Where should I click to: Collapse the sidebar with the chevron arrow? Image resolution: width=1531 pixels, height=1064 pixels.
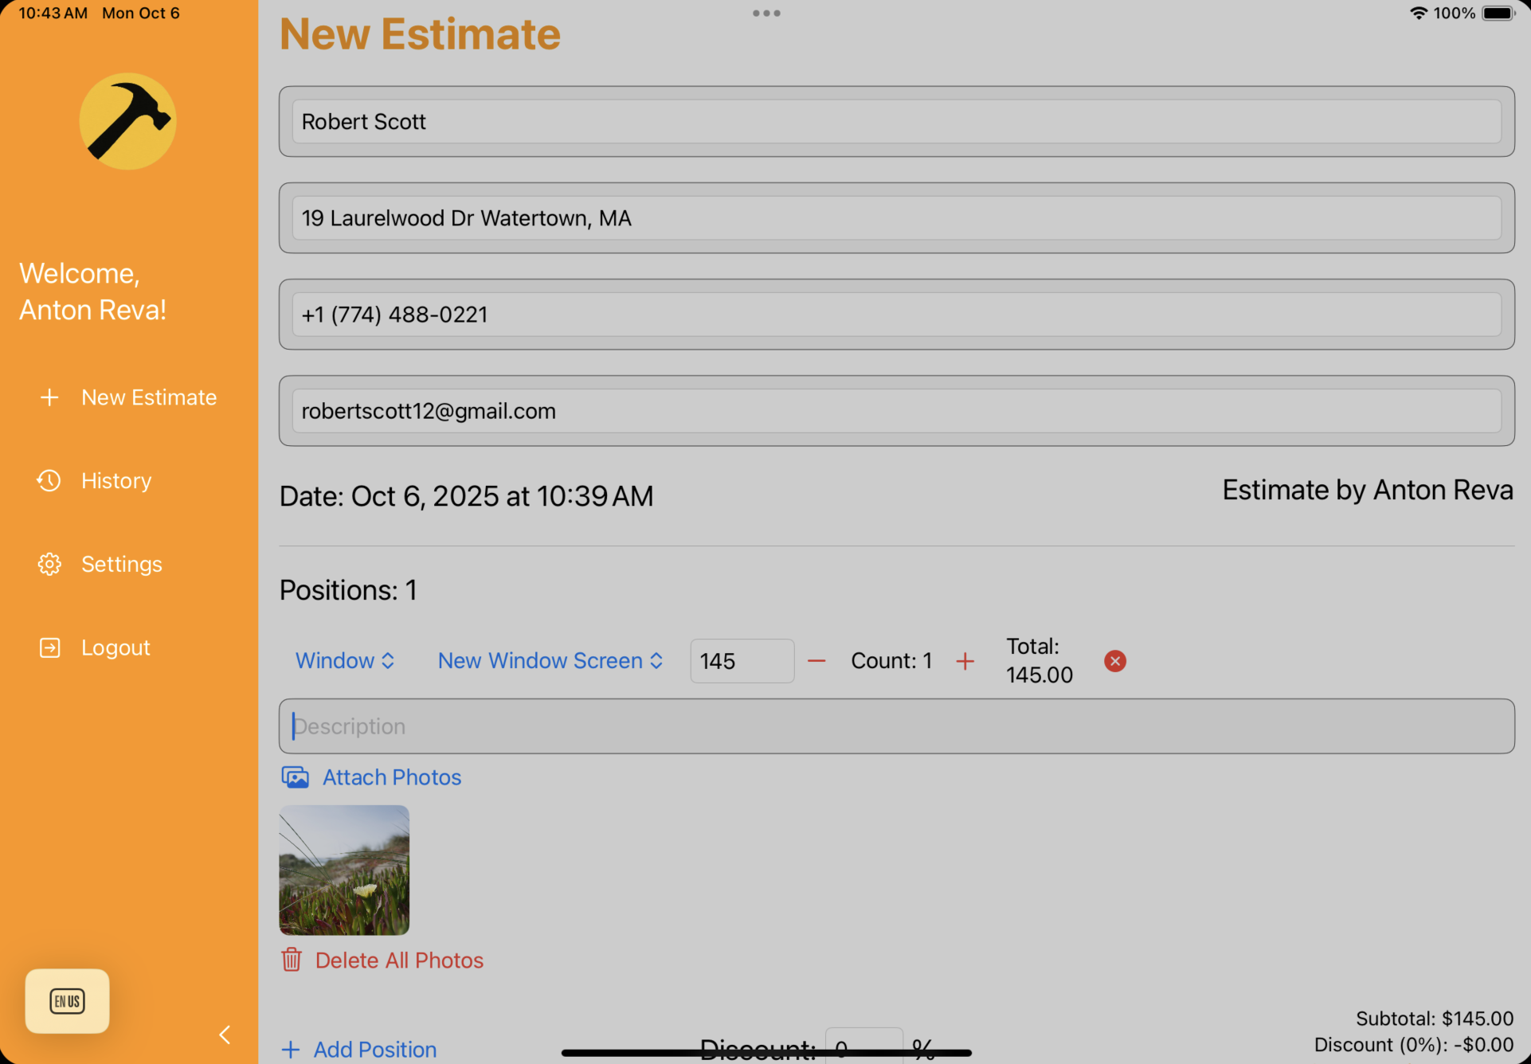[225, 1035]
